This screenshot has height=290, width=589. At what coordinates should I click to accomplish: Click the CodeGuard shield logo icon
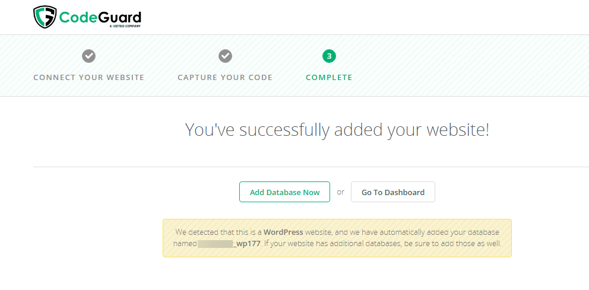click(45, 17)
